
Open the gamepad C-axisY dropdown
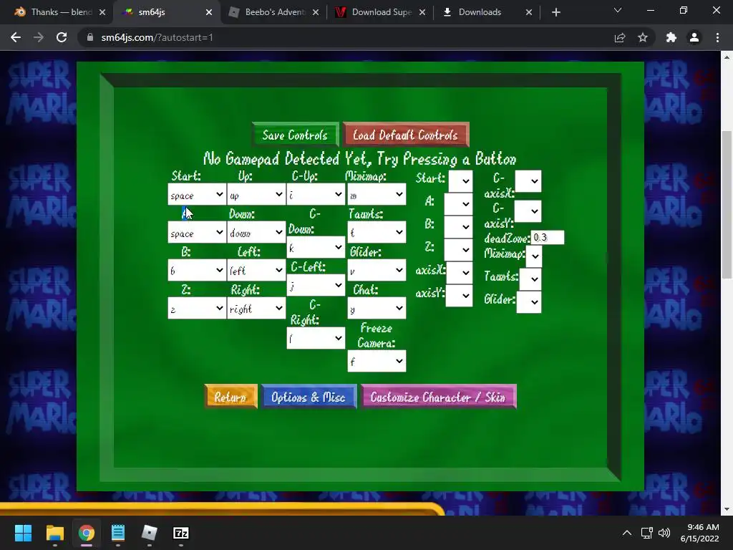click(x=528, y=211)
